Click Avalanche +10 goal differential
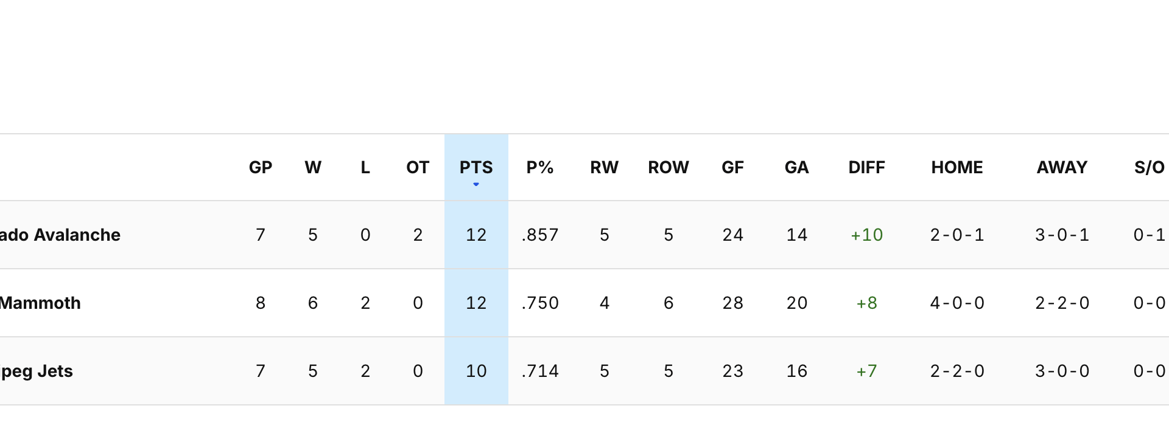 point(866,235)
